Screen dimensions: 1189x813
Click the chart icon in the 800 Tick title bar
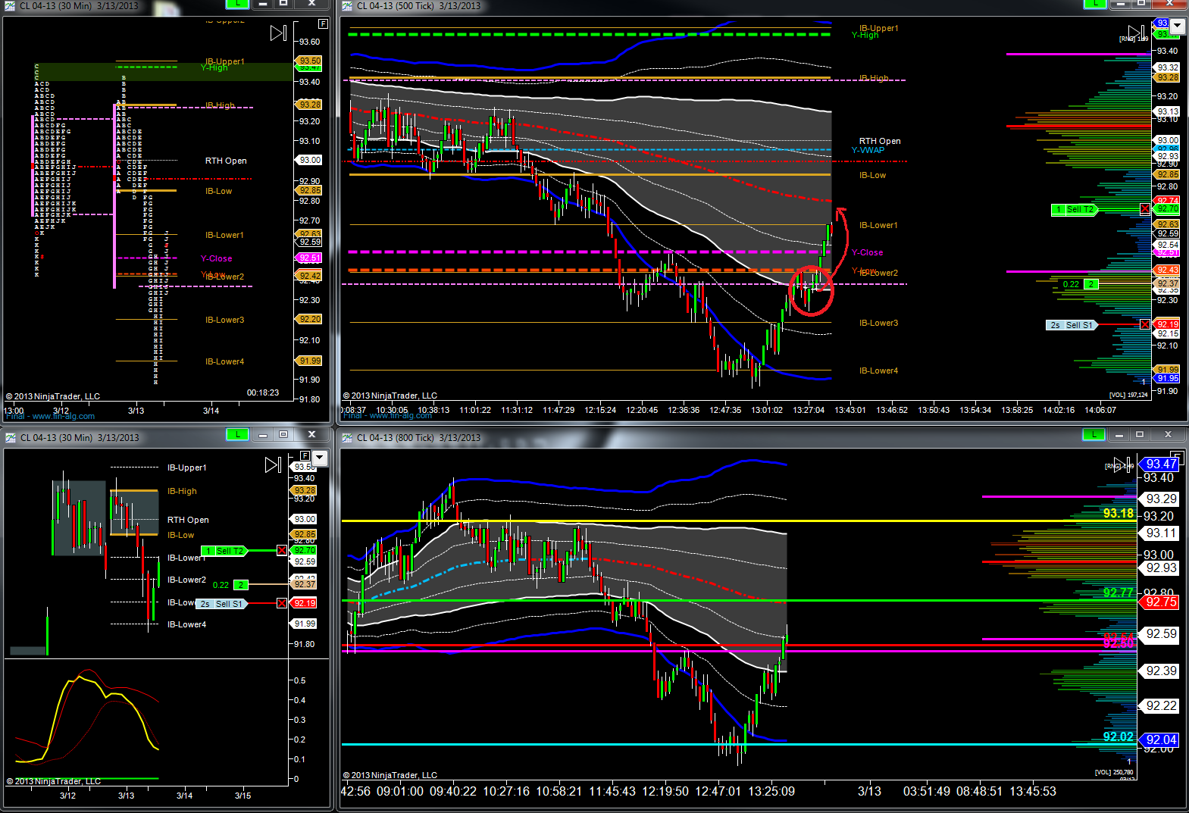pos(347,437)
